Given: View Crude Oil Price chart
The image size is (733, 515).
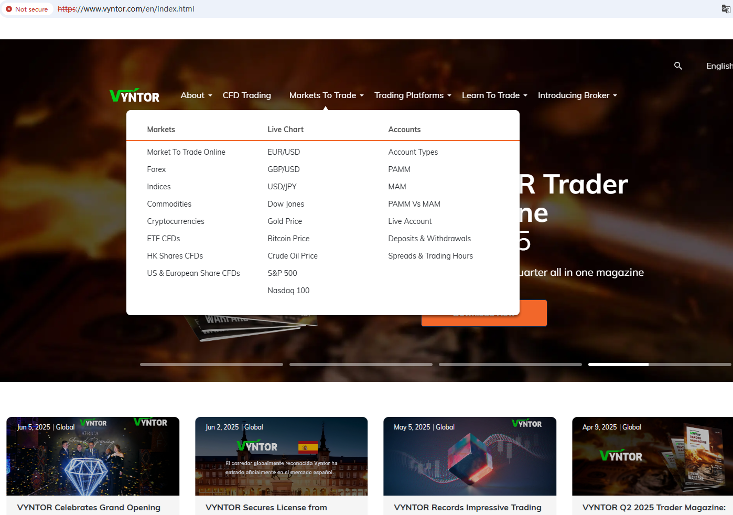Looking at the screenshot, I should (293, 256).
